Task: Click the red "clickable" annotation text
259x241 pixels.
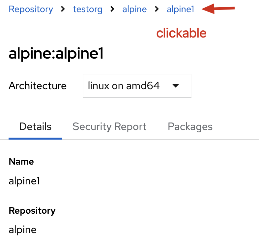Action: click(181, 33)
